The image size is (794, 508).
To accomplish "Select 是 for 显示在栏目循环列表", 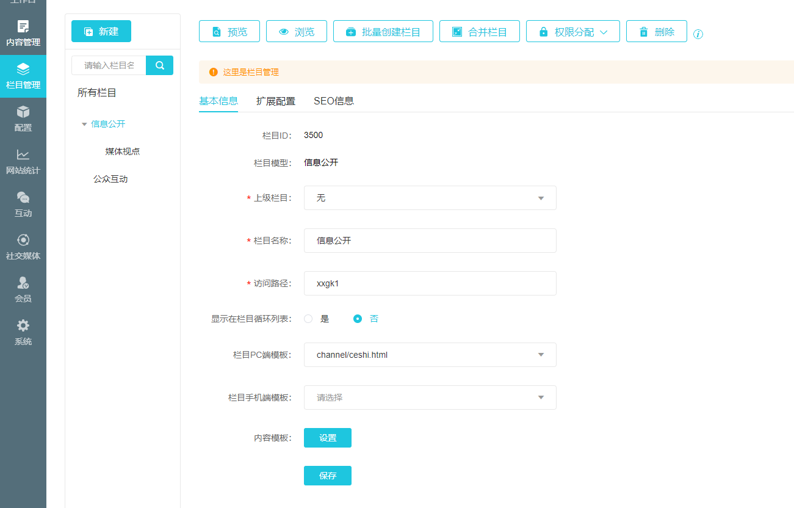I will pos(308,319).
